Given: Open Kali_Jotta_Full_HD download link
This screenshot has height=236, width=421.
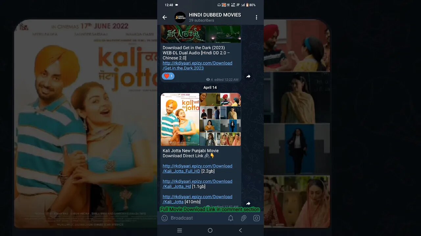Looking at the screenshot, I should coord(197,168).
